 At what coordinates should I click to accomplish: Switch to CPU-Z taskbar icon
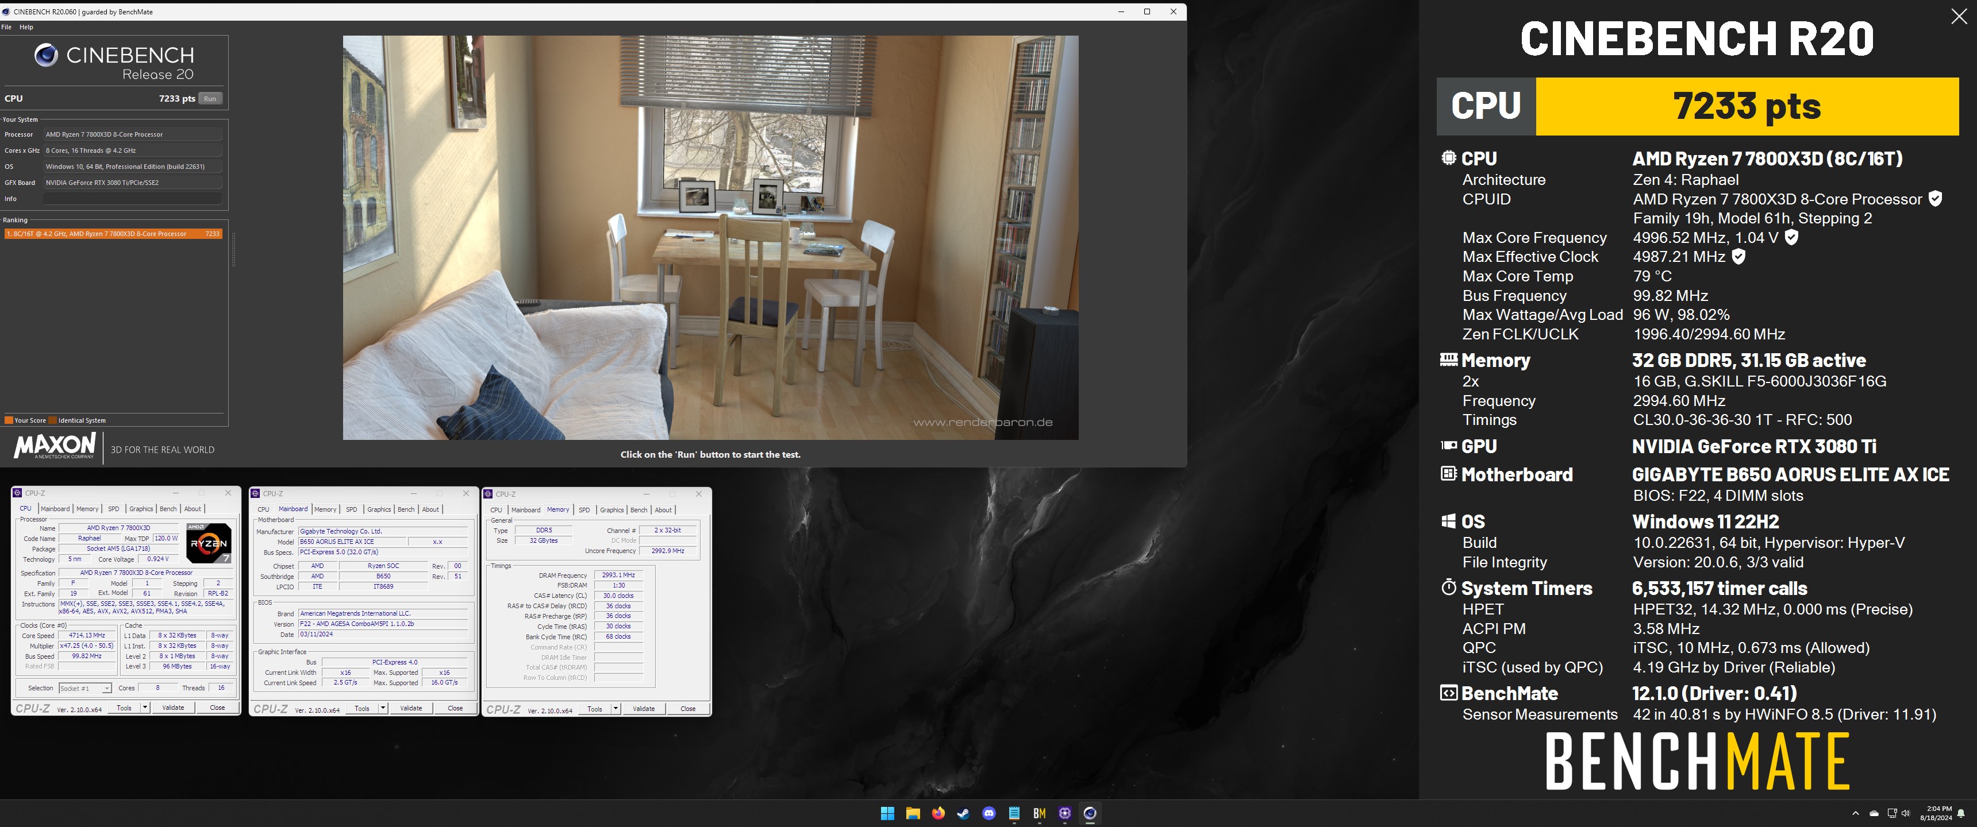1064,813
